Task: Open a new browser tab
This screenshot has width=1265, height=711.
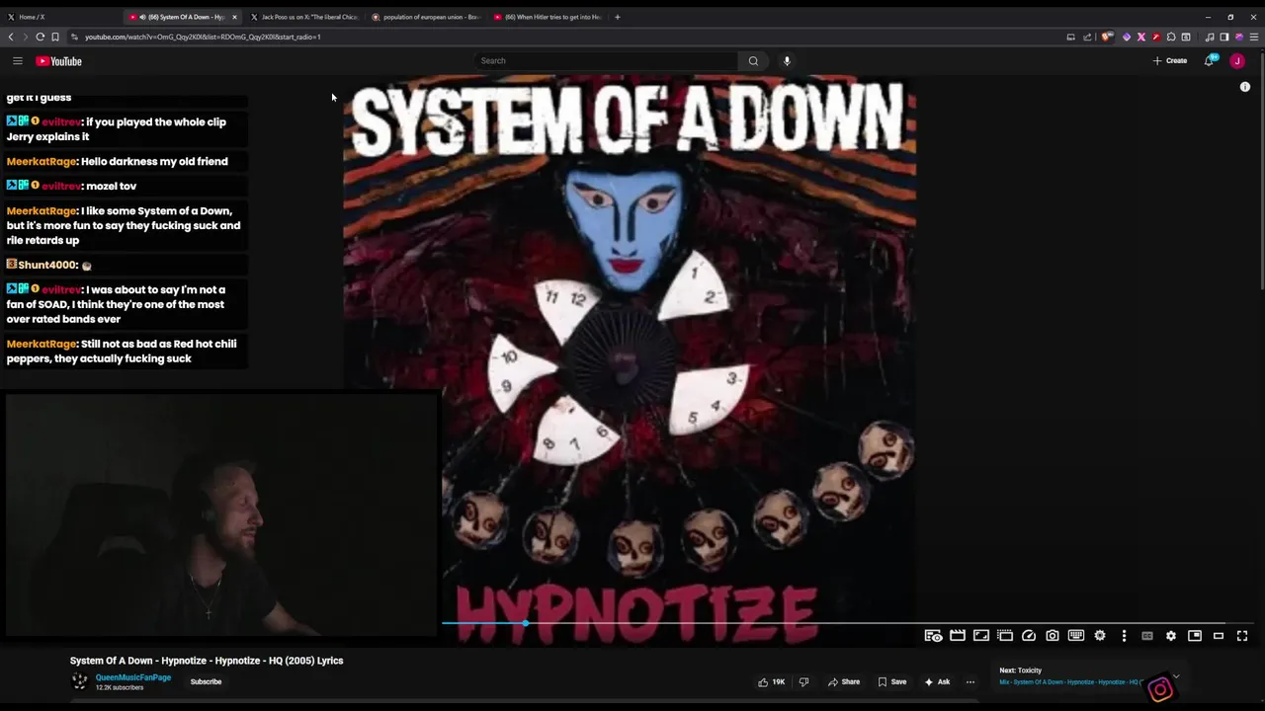Action: point(618,17)
